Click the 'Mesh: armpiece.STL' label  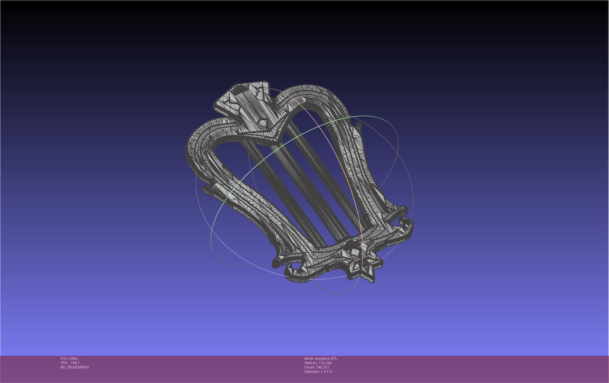click(x=321, y=359)
